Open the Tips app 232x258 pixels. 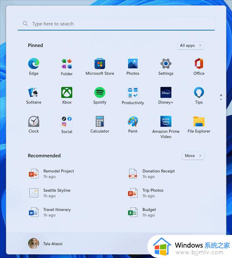click(x=199, y=95)
